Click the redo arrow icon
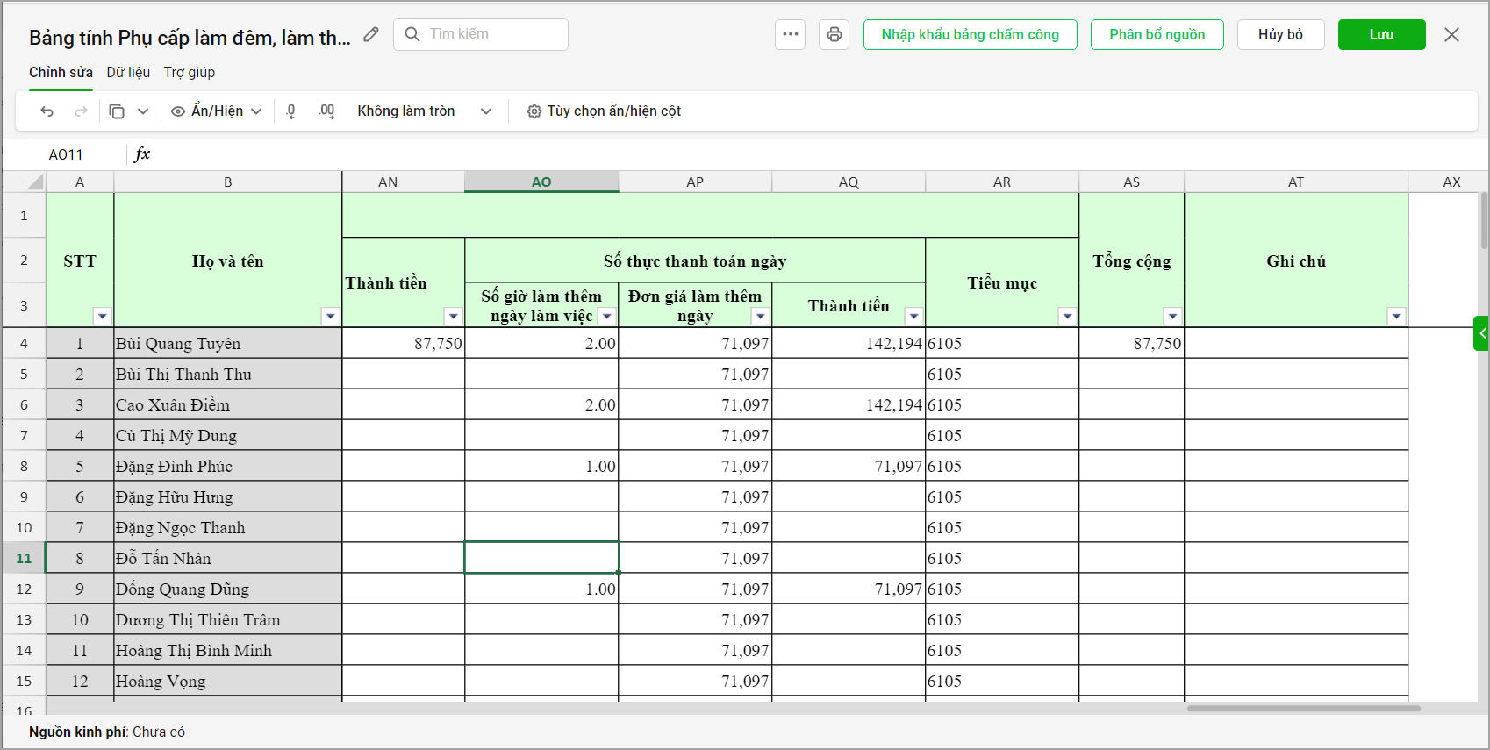The height and width of the screenshot is (750, 1490). tap(81, 111)
